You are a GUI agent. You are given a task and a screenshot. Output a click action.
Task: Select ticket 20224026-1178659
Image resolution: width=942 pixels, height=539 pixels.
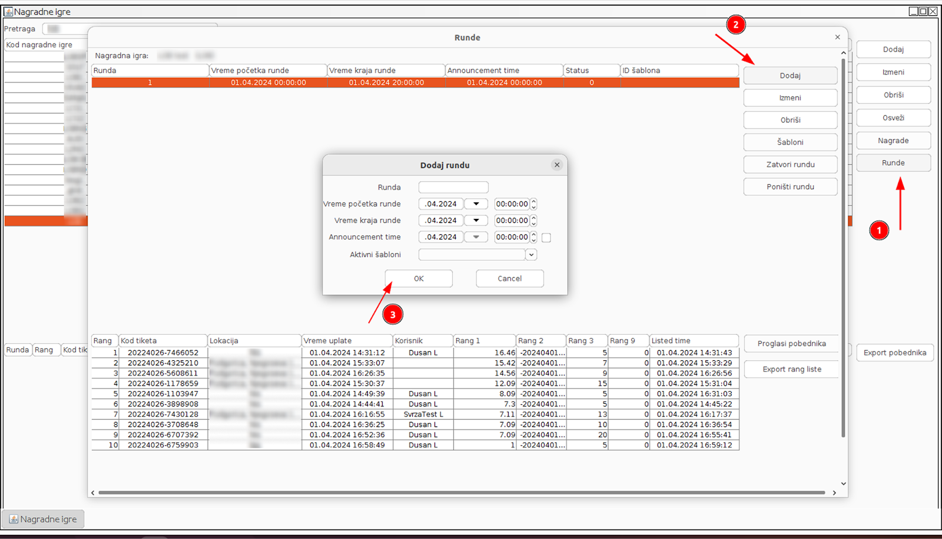163,384
